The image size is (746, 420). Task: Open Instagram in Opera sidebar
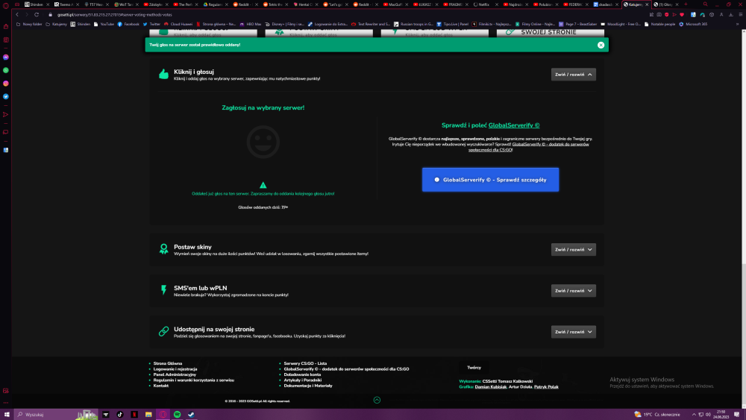6,84
